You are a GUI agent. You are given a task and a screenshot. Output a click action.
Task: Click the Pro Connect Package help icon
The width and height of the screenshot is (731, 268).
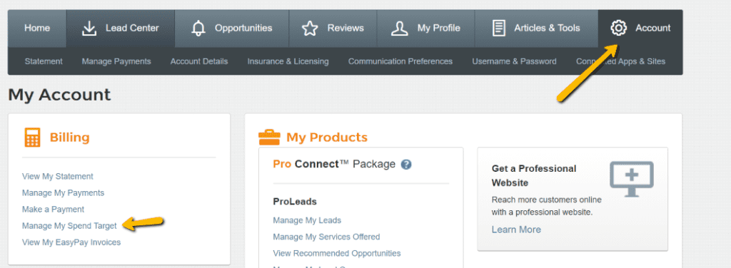406,164
